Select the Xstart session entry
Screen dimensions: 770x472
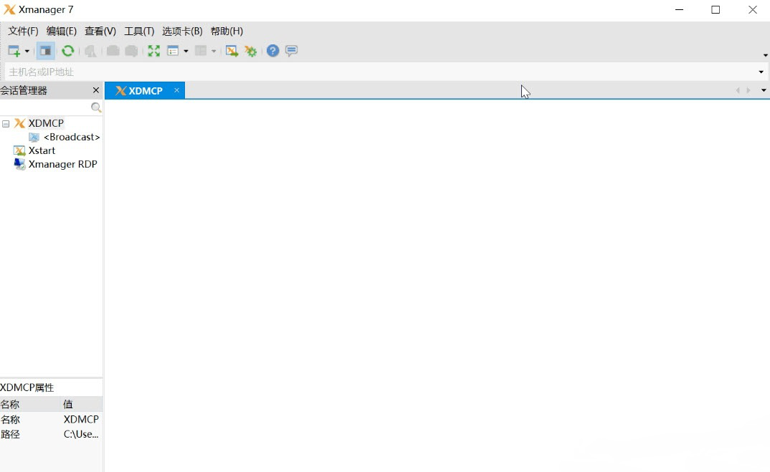42,150
